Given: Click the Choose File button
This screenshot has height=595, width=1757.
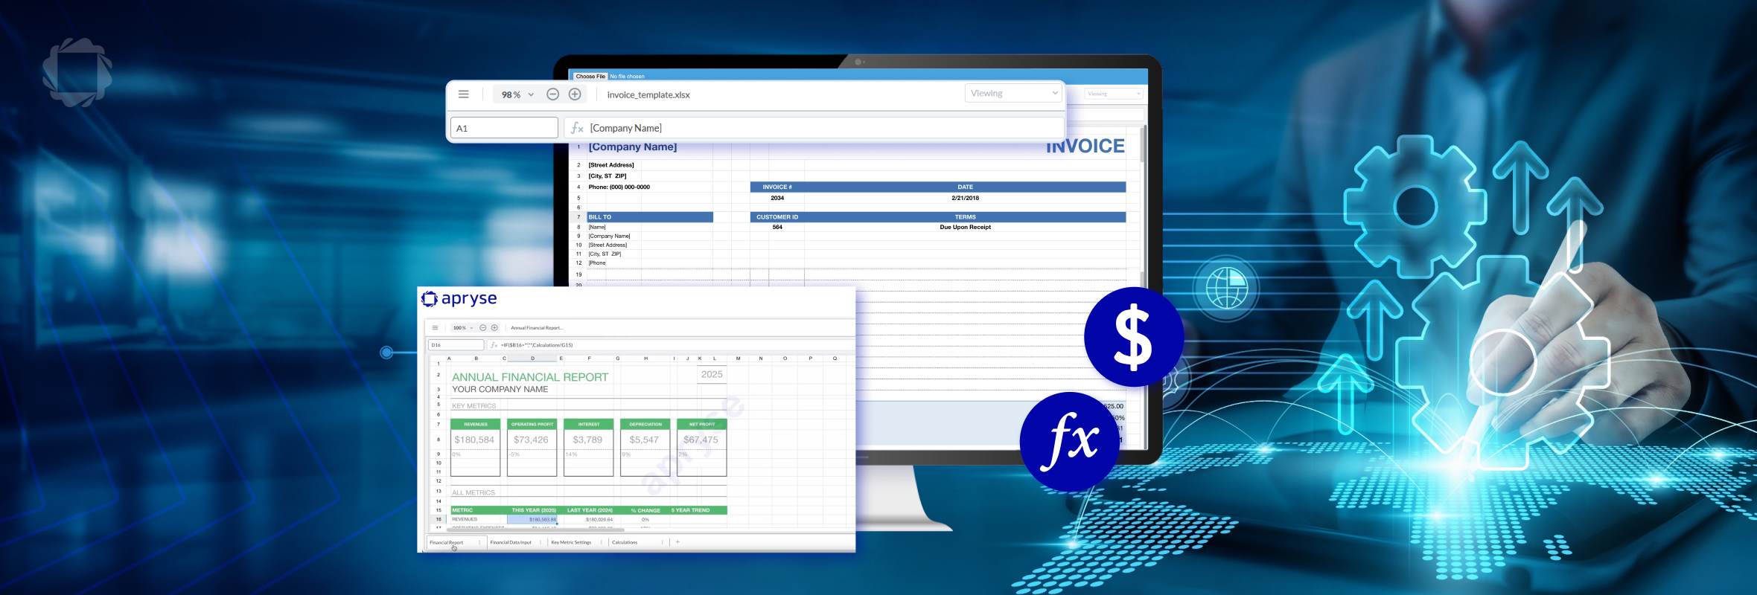Looking at the screenshot, I should click(590, 76).
